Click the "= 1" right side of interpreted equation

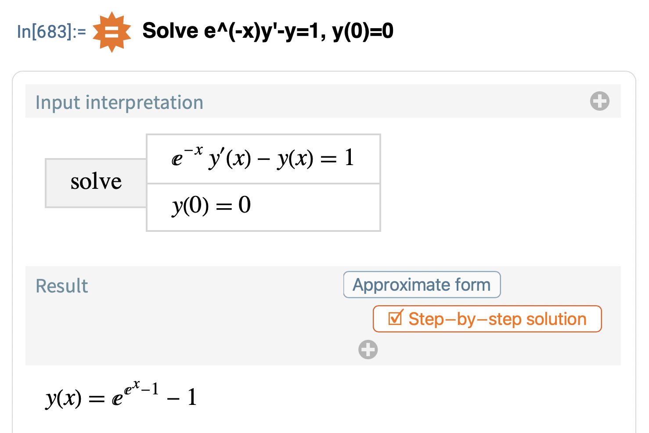coord(338,159)
